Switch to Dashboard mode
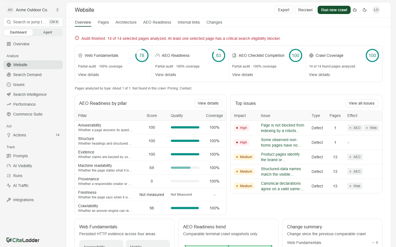The width and height of the screenshot is (396, 247). 18,32
